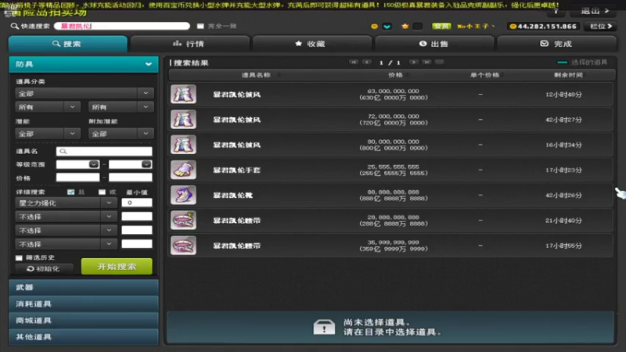Open the 道具分类 全部 dropdown

pyautogui.click(x=85, y=93)
